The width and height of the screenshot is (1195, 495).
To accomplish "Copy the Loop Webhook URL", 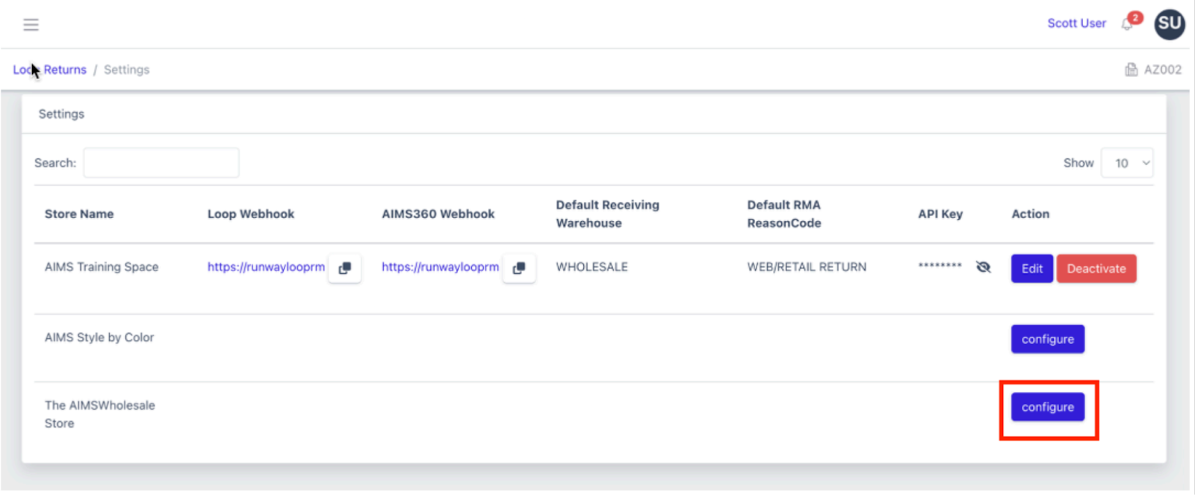I will [x=345, y=268].
